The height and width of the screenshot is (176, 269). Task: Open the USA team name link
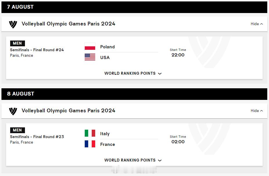tap(105, 57)
